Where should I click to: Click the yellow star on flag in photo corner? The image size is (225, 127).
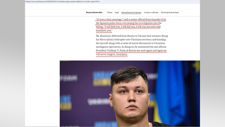click(x=197, y=66)
